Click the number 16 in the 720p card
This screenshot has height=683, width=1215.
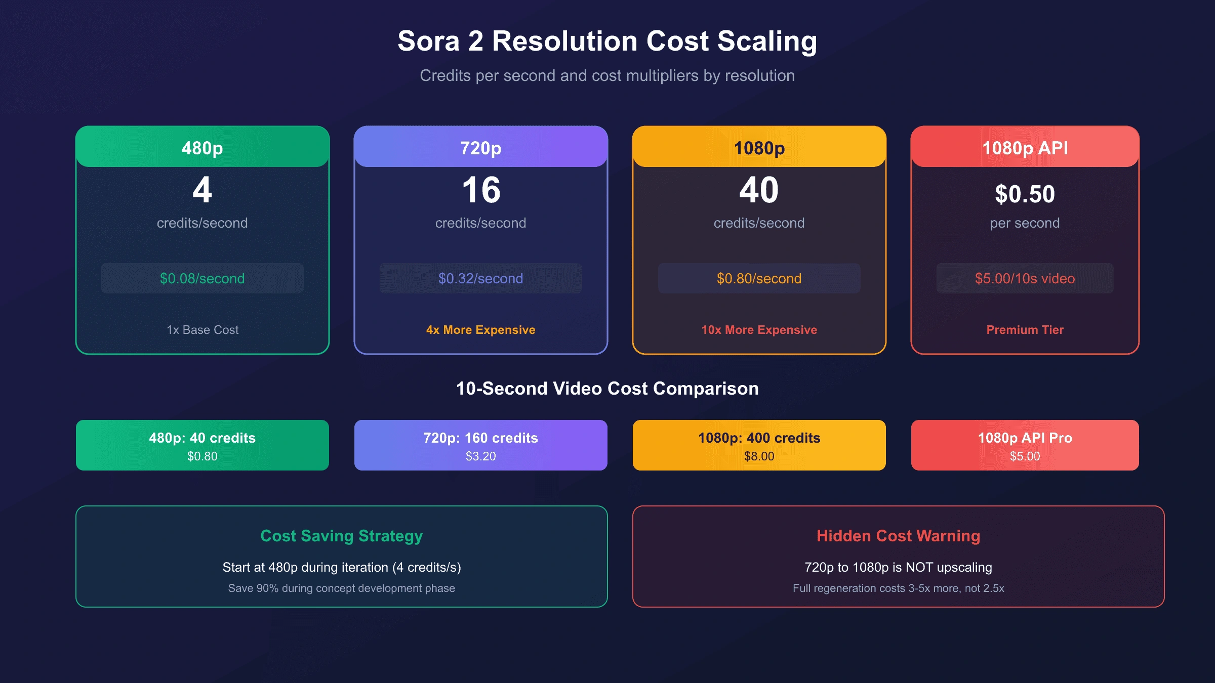coord(481,190)
